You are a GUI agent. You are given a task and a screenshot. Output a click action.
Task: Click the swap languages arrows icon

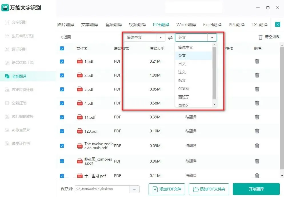(170, 38)
